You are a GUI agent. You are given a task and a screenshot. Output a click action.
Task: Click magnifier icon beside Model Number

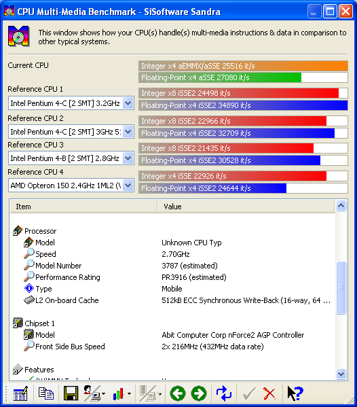[29, 265]
